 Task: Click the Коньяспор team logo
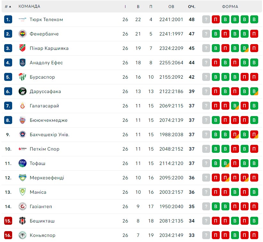coord(22,235)
